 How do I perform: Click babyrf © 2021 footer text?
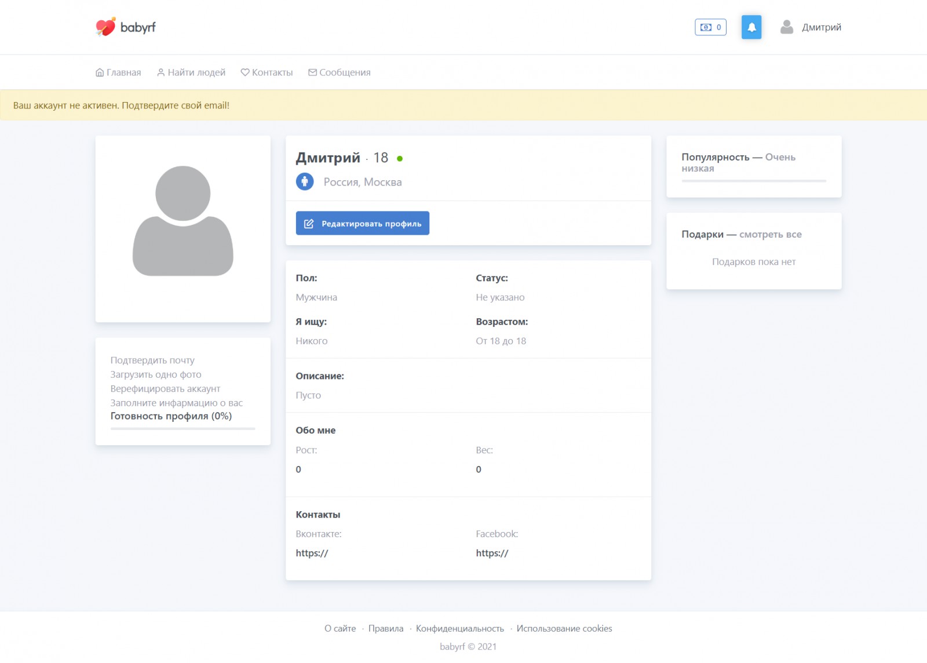tap(468, 647)
